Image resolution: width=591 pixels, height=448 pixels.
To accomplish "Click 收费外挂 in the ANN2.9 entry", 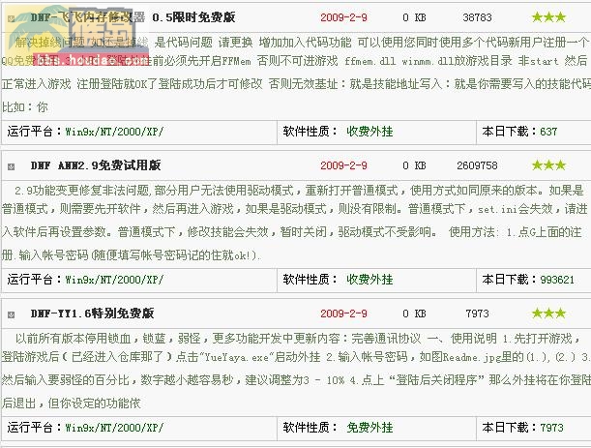I will click(x=369, y=280).
